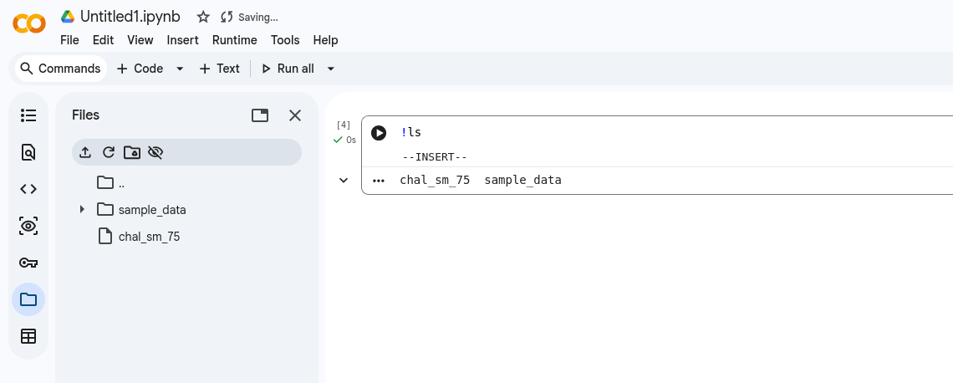Expand the Run all dropdown arrow
This screenshot has width=953, height=383.
(331, 69)
